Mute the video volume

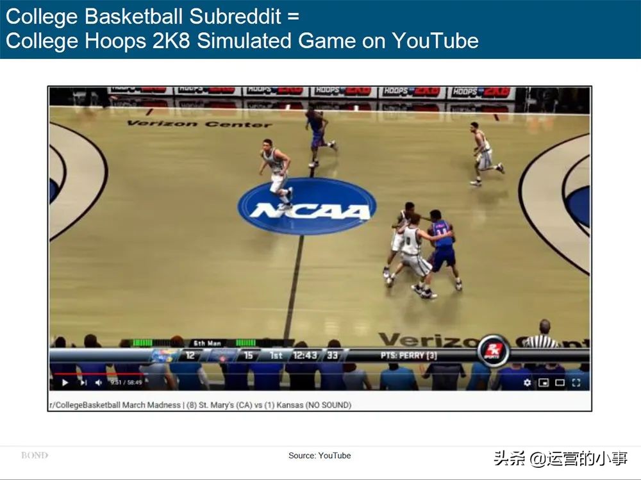99,383
